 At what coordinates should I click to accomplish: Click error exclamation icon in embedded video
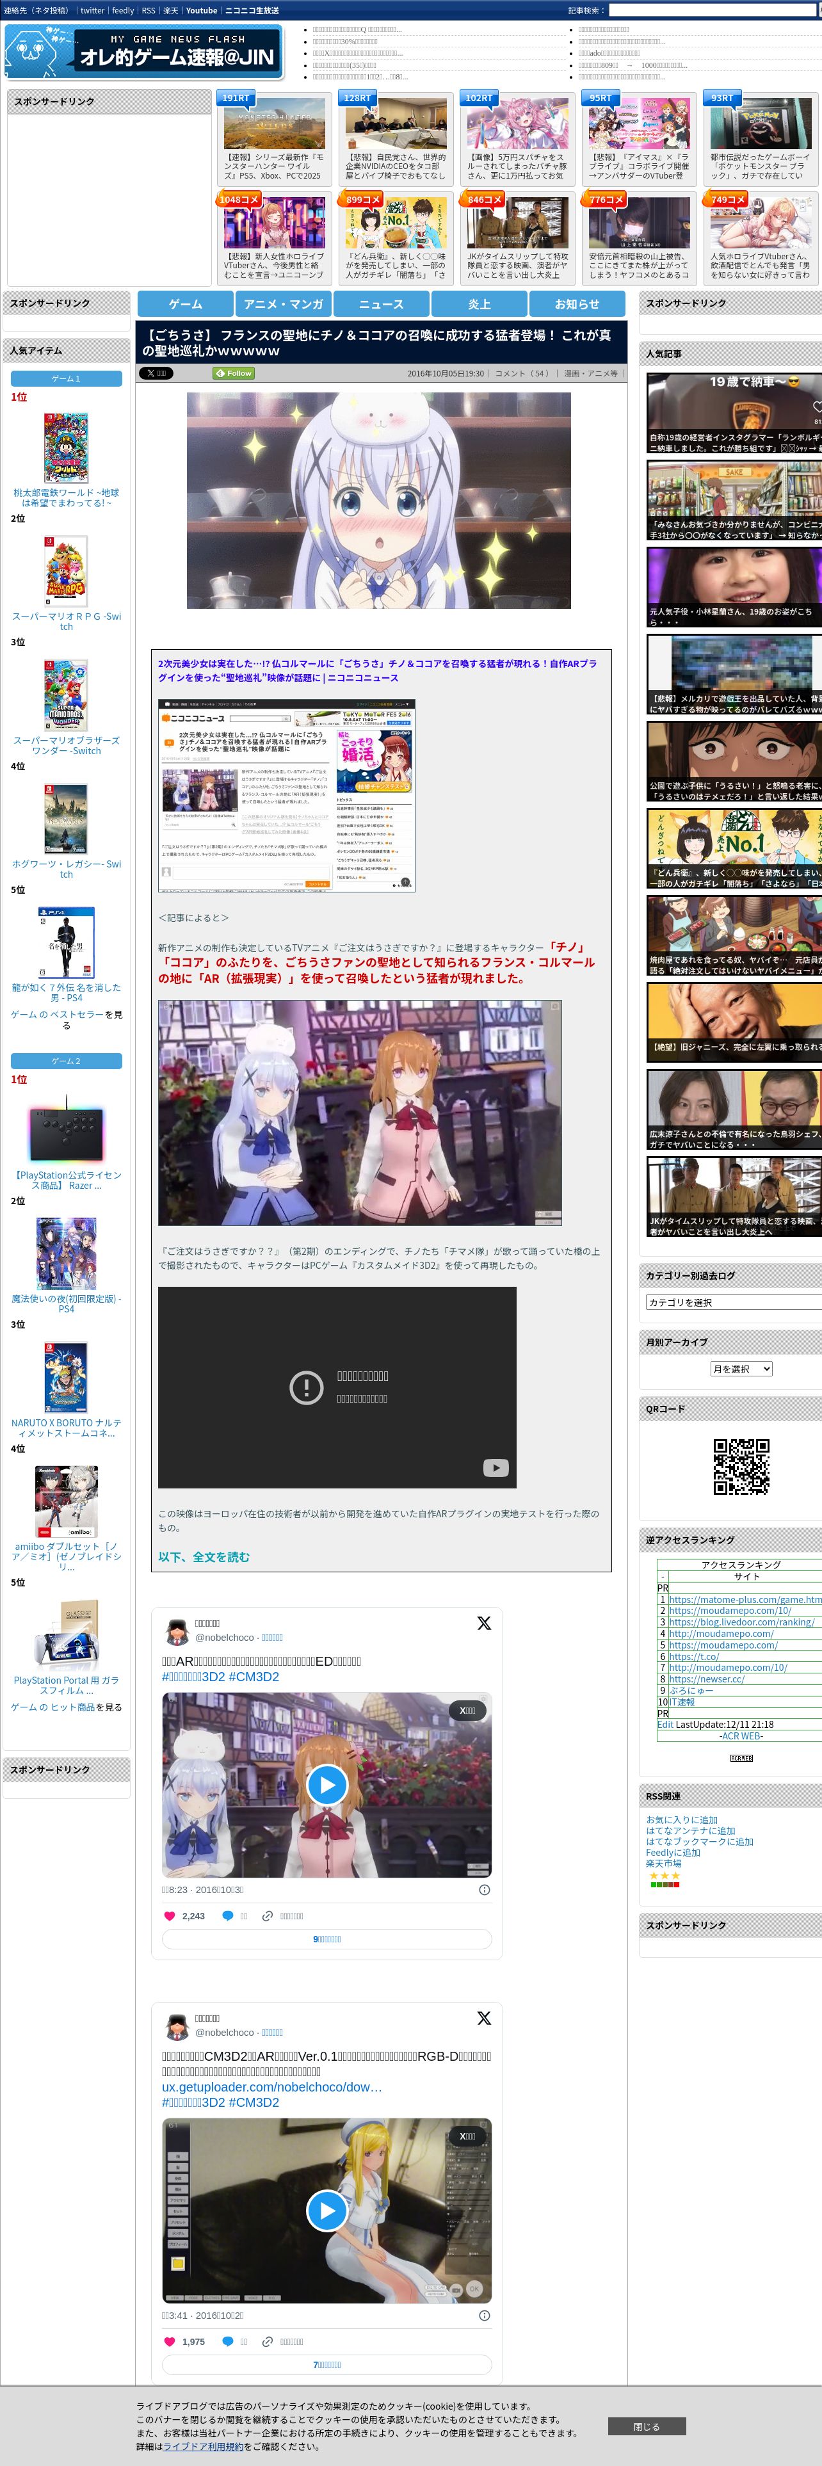(306, 1387)
